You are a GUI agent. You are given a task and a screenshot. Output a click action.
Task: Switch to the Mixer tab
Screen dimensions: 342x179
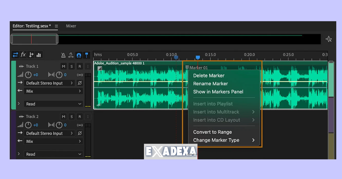pyautogui.click(x=71, y=26)
